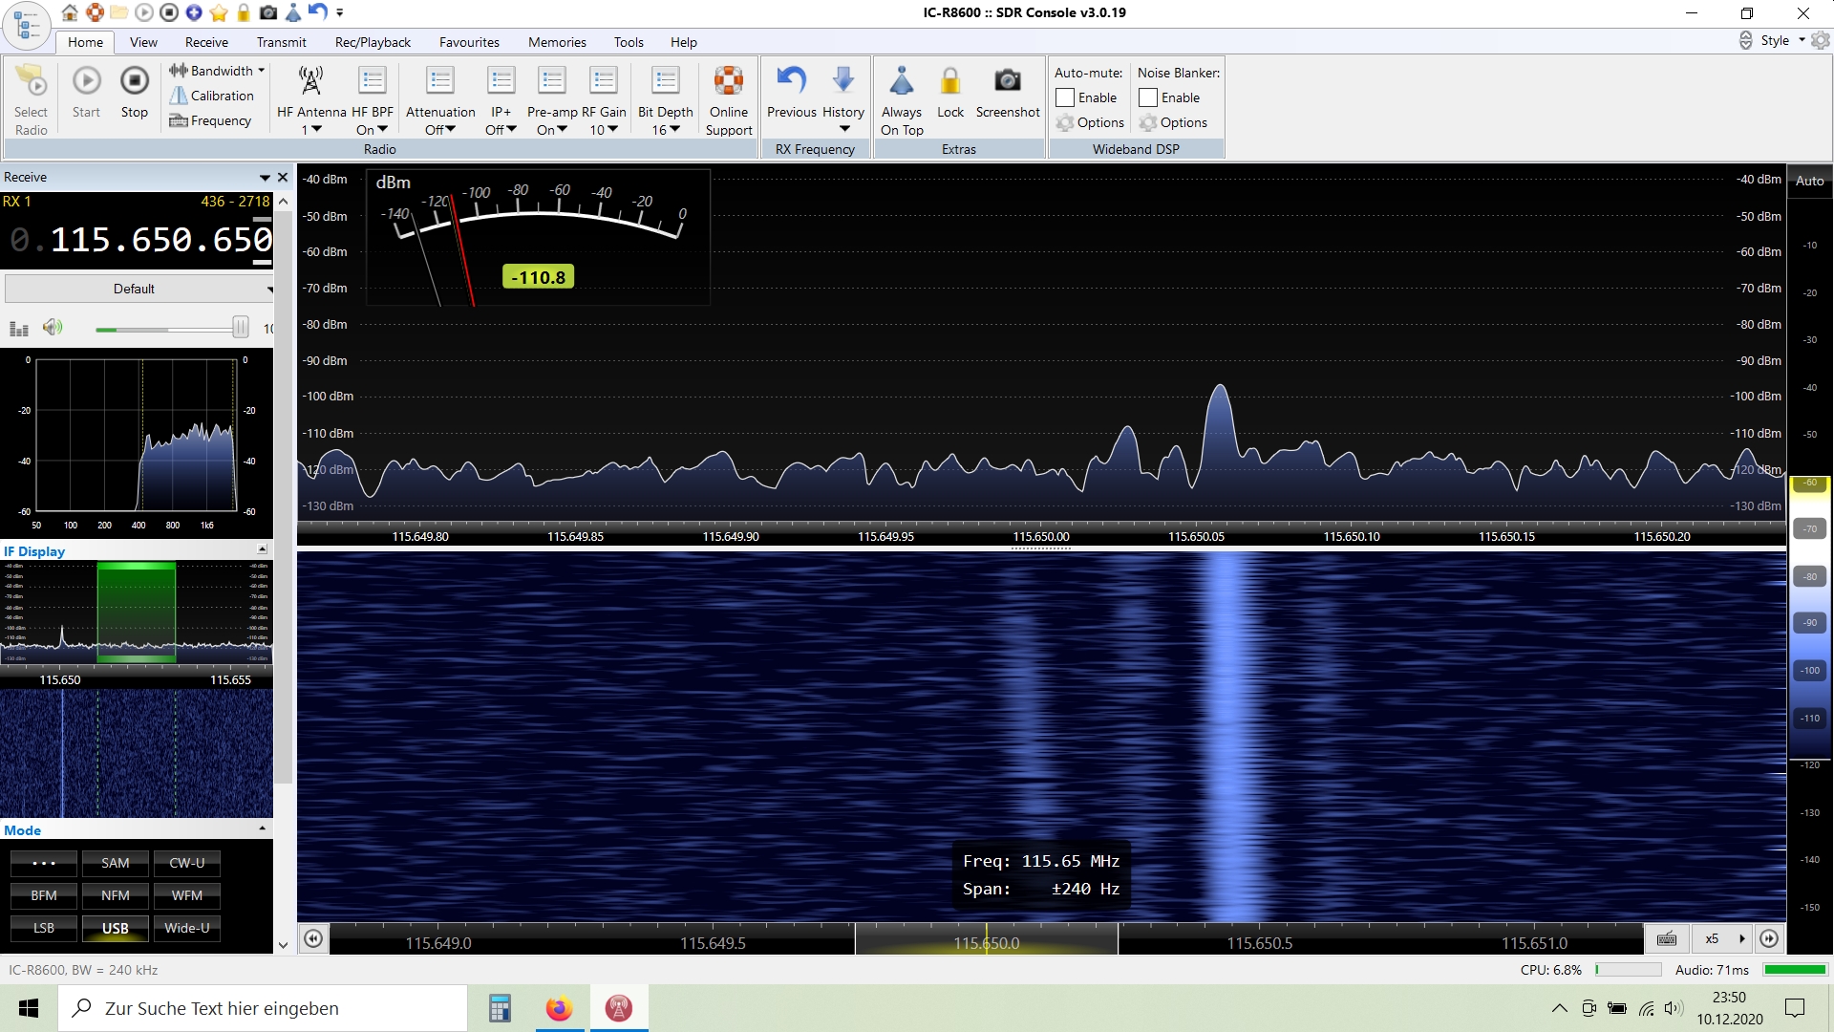Enable the Noise Blanker checkbox

click(1148, 97)
